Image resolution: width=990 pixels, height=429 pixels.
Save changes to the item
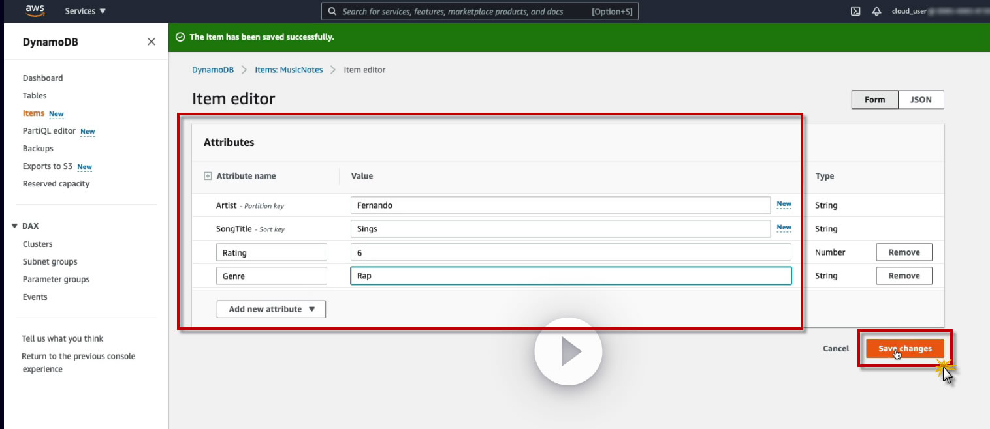click(x=904, y=348)
